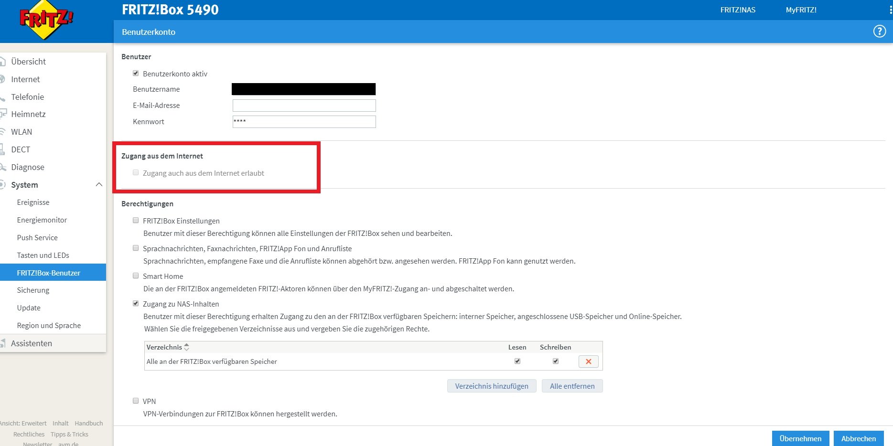Open Ereignisse under System
This screenshot has width=893, height=446.
[33, 202]
